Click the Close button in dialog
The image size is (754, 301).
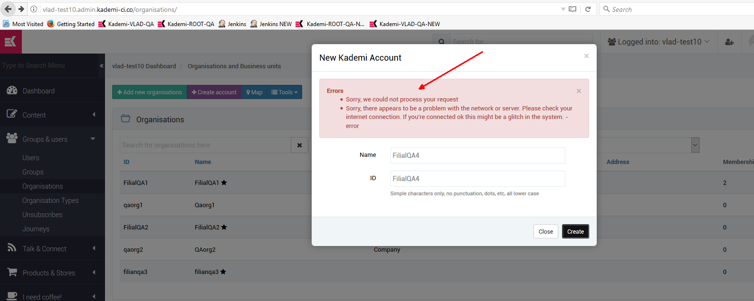pos(545,231)
